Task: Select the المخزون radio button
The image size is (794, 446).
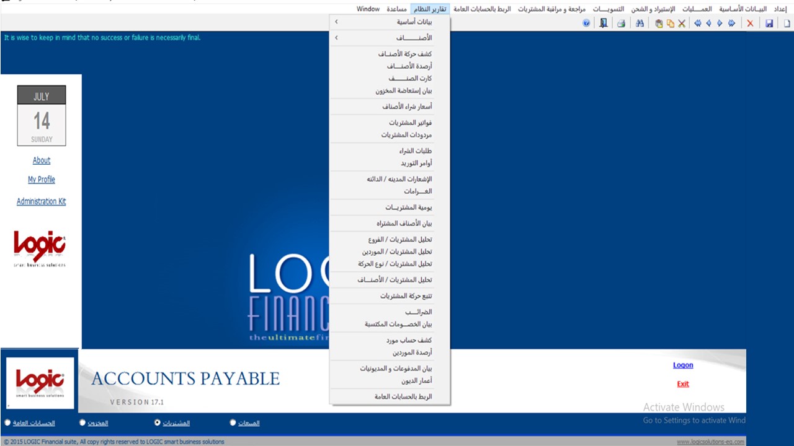Action: coord(83,423)
